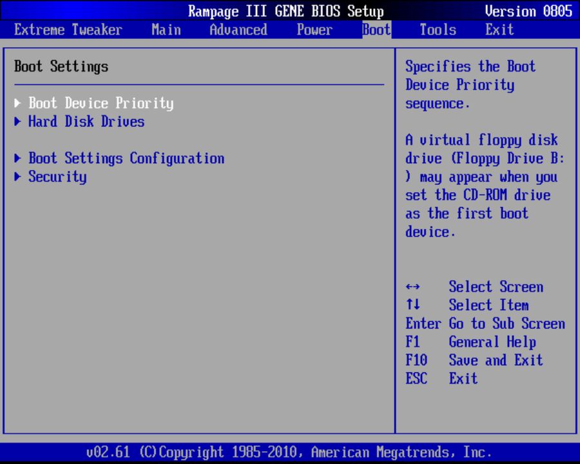Open the Power tab

pyautogui.click(x=314, y=30)
